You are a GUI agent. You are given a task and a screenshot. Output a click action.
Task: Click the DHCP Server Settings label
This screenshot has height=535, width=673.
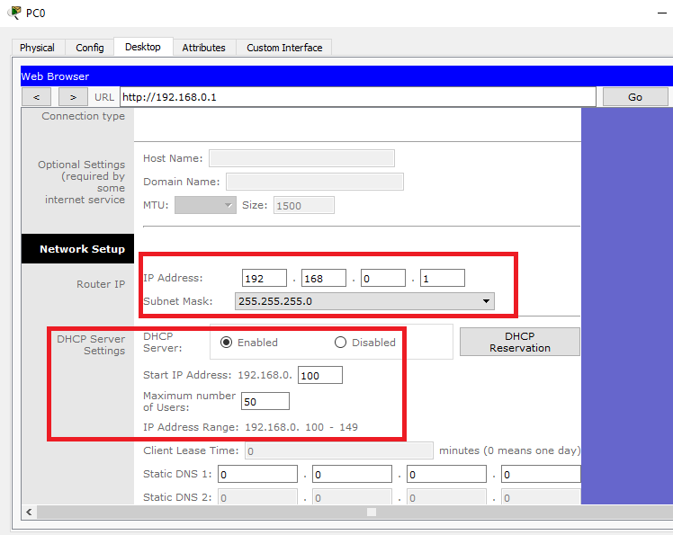coord(91,344)
